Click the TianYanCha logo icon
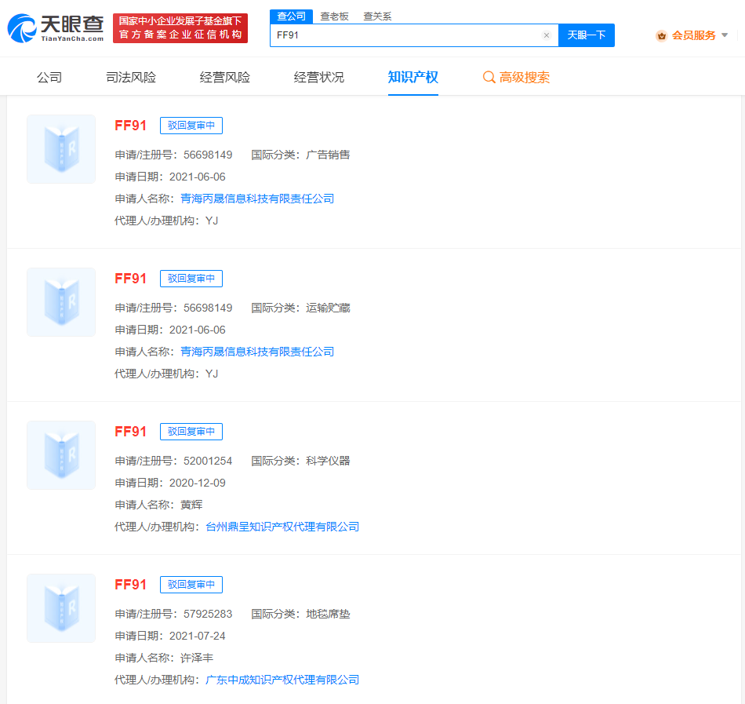The height and width of the screenshot is (704, 745). 22,28
